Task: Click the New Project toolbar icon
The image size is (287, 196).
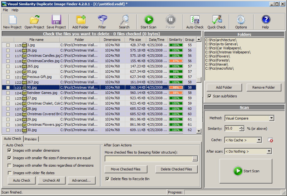Action: (12, 20)
